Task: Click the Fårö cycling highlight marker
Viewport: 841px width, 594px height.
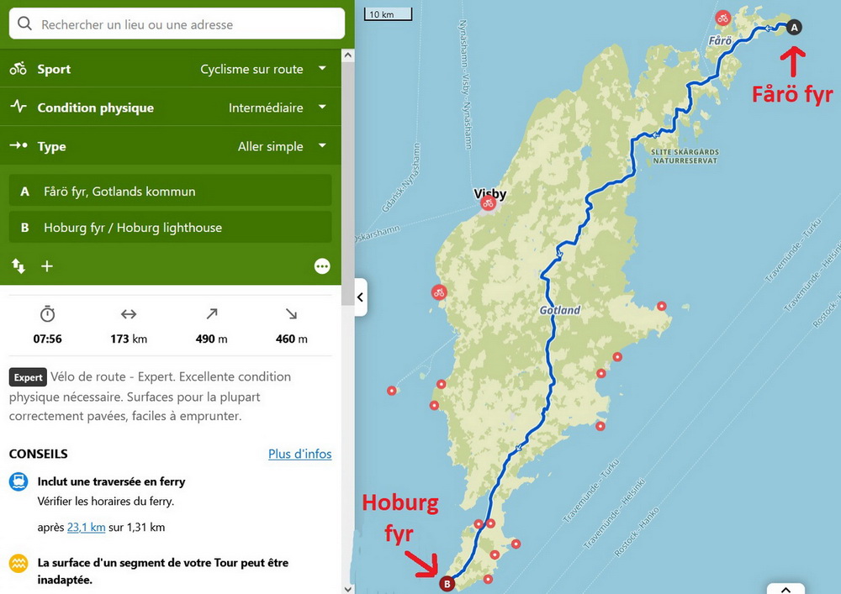Action: click(x=723, y=18)
